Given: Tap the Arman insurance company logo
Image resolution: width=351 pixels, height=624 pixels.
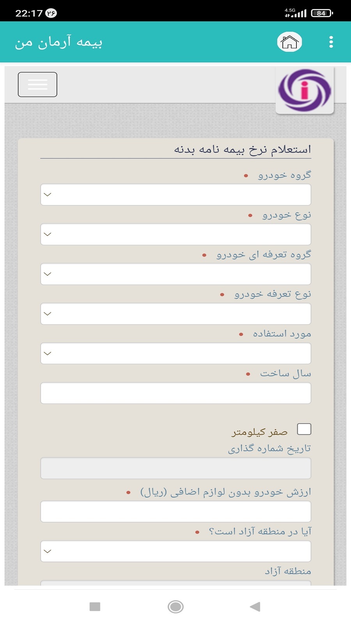Looking at the screenshot, I should (305, 89).
